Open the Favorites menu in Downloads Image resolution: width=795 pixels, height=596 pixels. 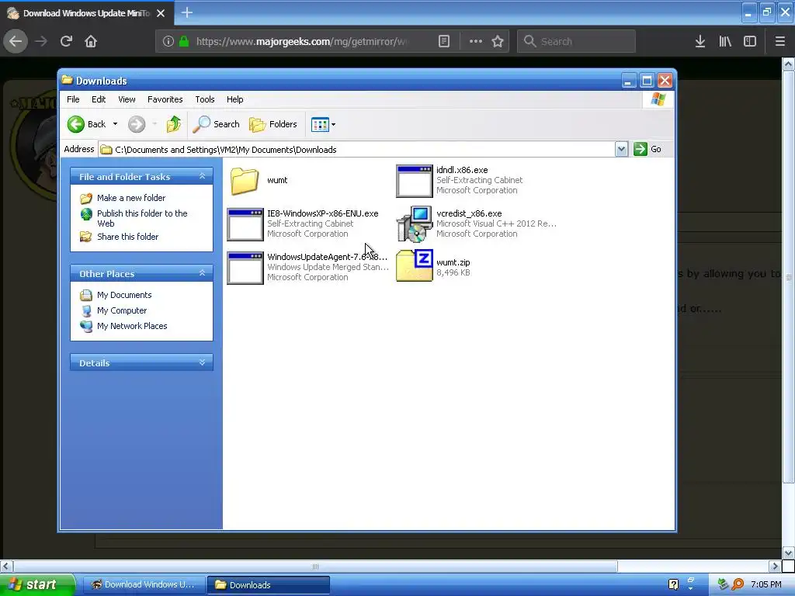point(165,99)
